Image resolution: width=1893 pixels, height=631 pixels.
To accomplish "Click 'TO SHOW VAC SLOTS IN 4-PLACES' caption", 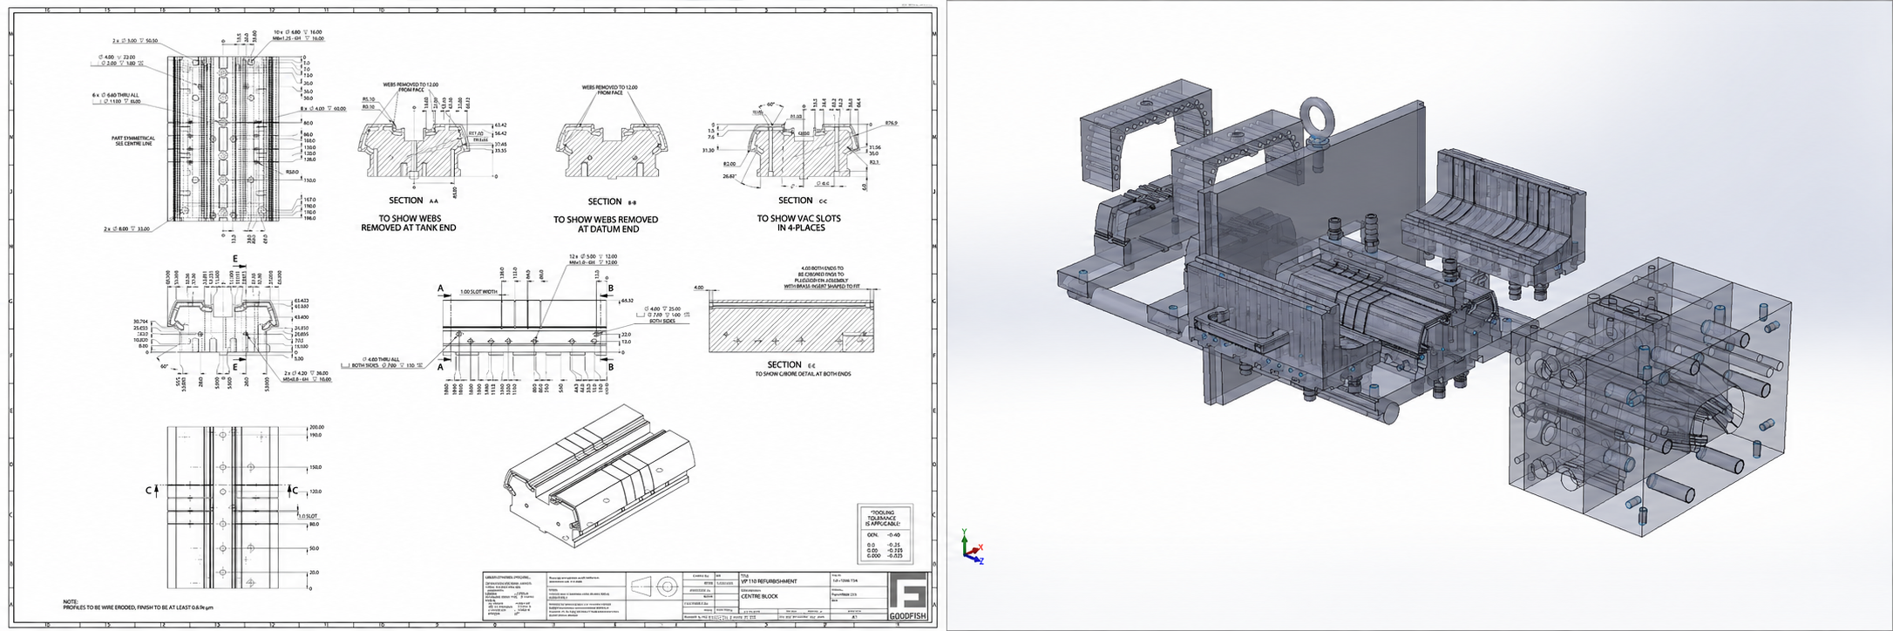I will [799, 223].
